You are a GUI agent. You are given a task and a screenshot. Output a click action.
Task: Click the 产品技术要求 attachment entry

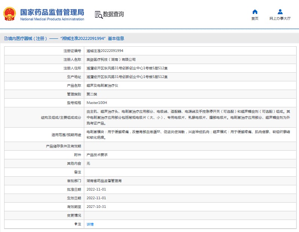pos(97,155)
